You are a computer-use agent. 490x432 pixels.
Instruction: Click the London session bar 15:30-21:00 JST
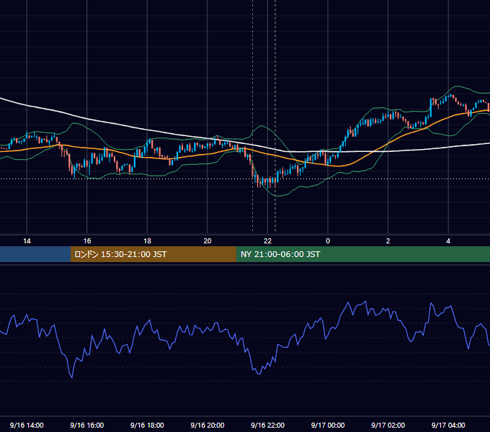153,254
